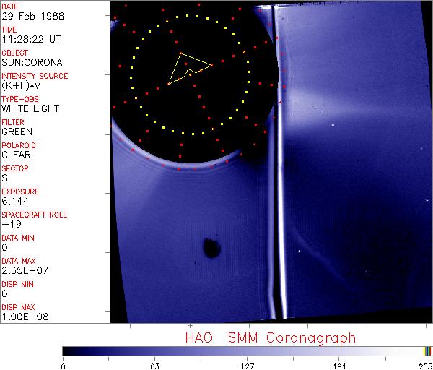
Task: Click the SPACECRAFT ROLL label
Action: pyautogui.click(x=35, y=215)
